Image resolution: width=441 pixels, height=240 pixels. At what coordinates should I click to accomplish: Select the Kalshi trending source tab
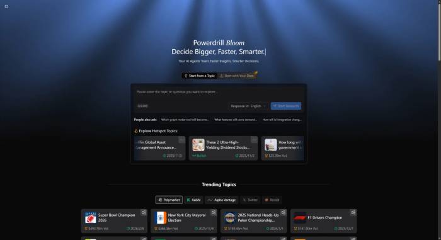click(x=194, y=200)
